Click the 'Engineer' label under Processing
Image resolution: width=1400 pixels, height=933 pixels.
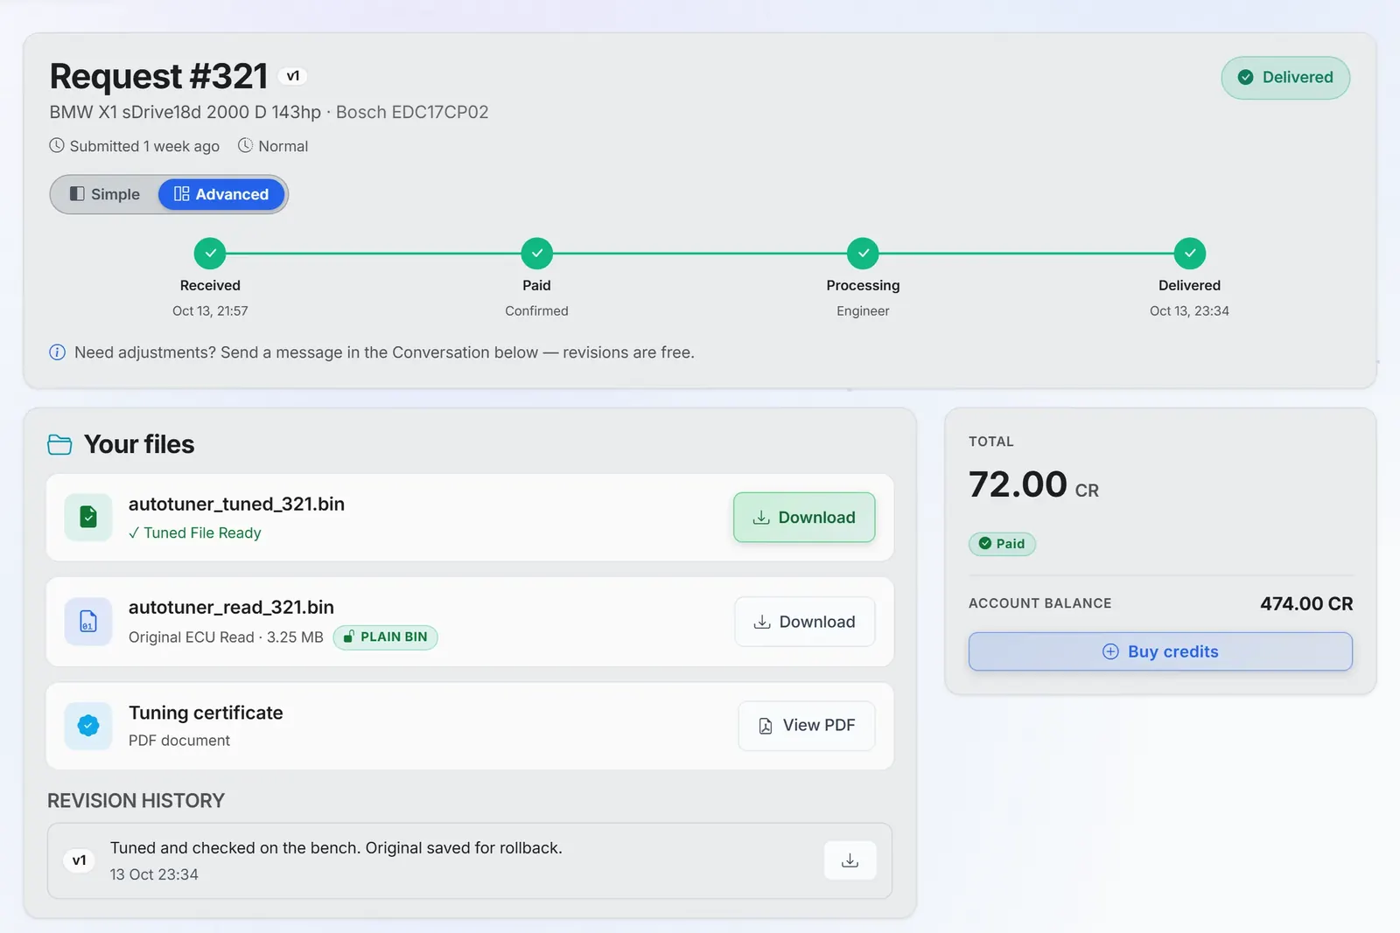pos(863,310)
